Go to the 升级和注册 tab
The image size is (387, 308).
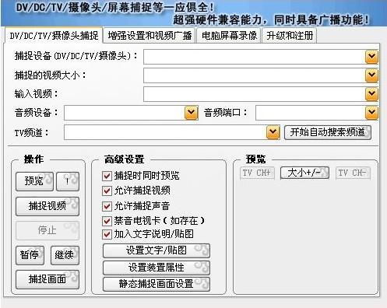[290, 36]
